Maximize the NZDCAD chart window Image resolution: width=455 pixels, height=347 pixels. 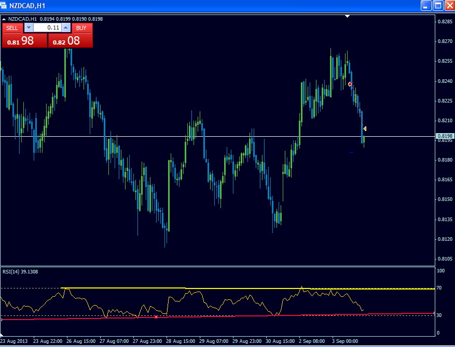[x=438, y=6]
